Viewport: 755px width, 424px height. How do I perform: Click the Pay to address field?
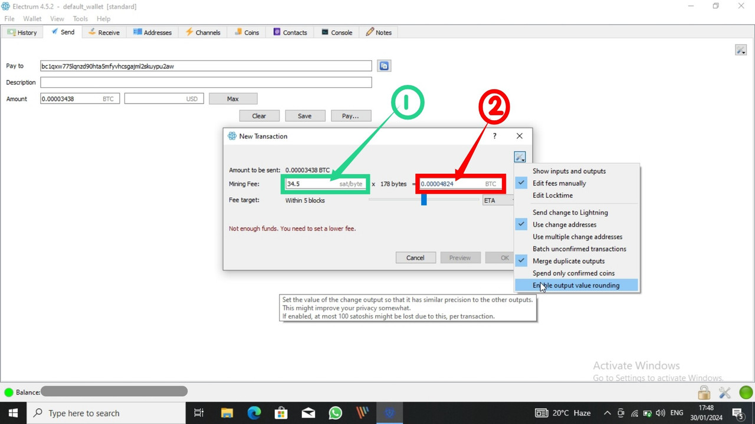(206, 66)
